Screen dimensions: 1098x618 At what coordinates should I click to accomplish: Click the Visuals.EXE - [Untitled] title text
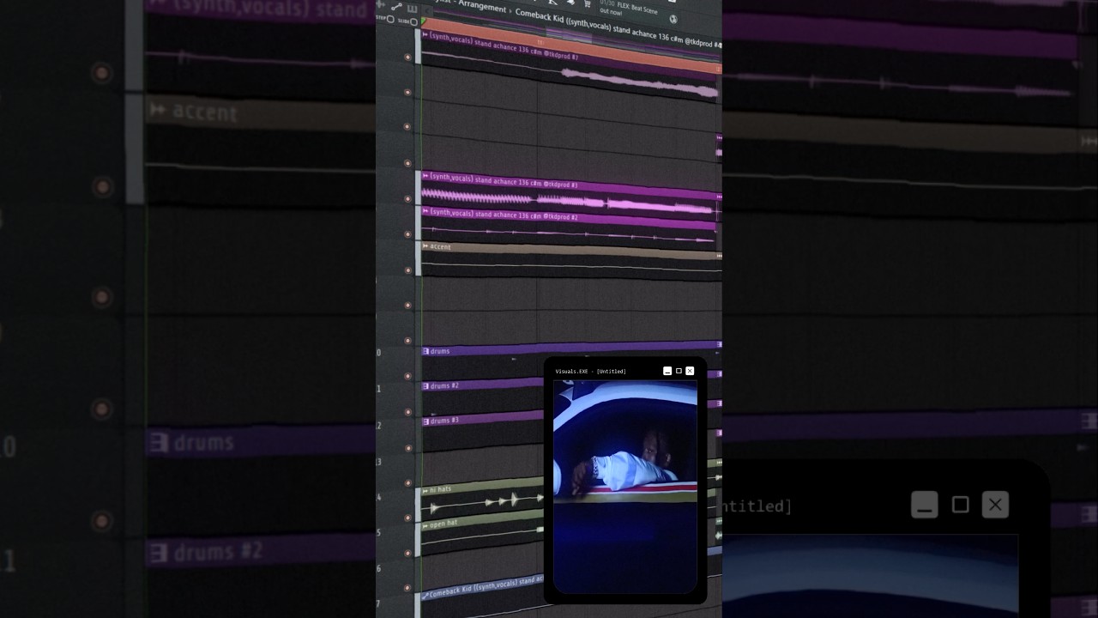coord(590,372)
